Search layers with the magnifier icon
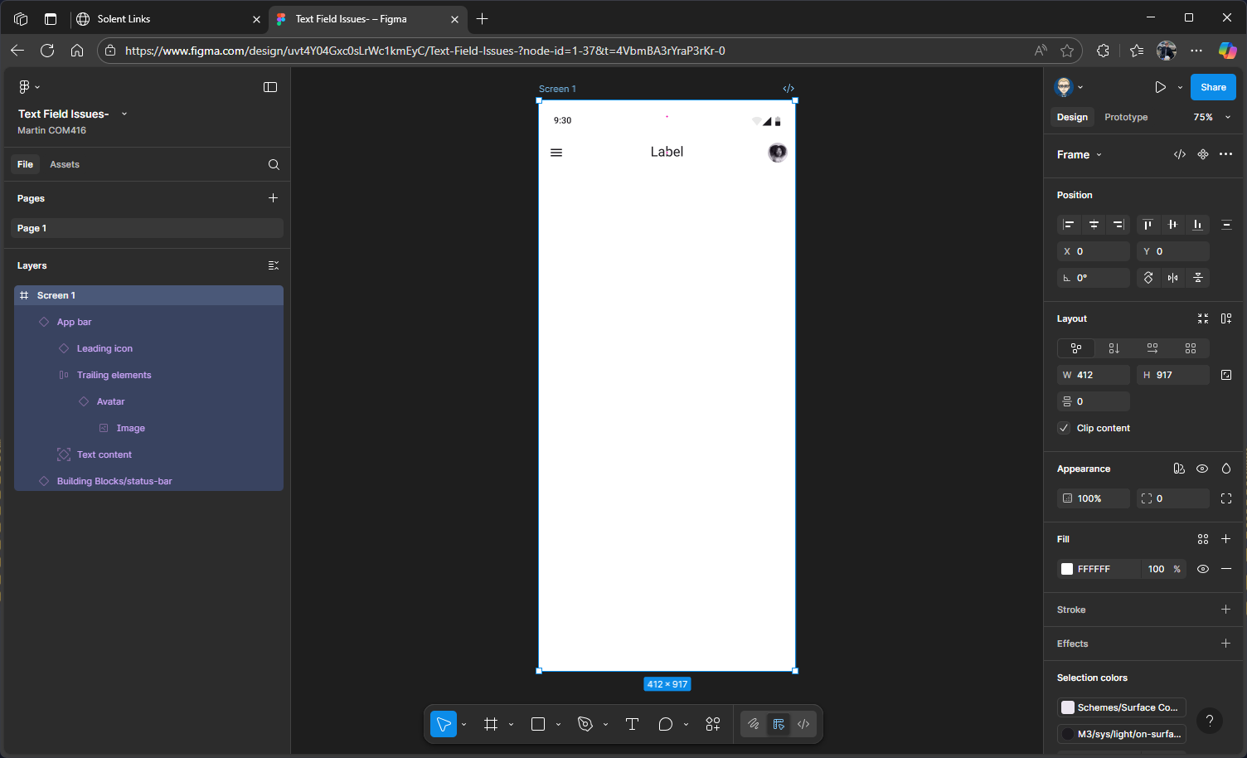 tap(274, 164)
